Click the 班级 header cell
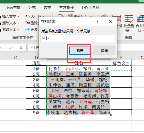Image resolution: width=144 pixels, height=133 pixels. pos(36,63)
